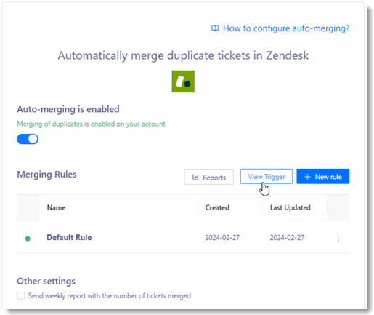Check the send weekly report checkbox
Viewport: 374px width, 315px height.
pos(21,295)
